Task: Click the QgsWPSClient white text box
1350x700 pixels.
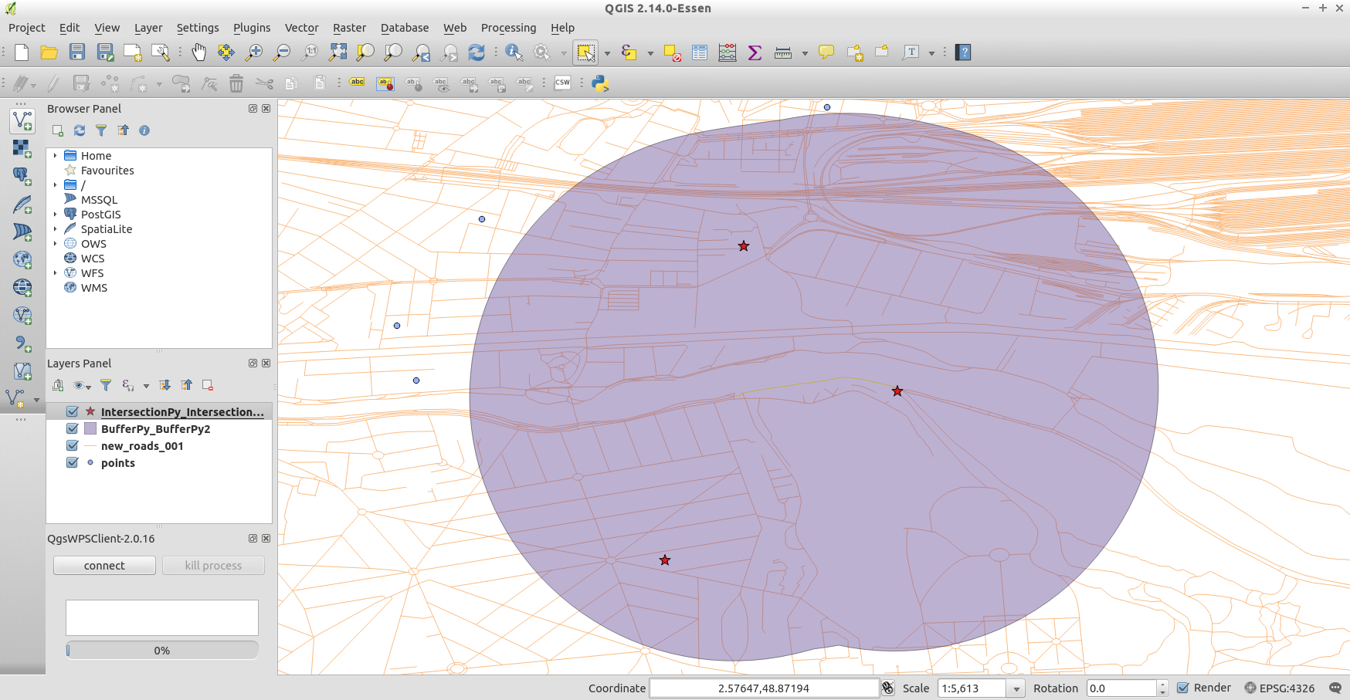Action: tap(162, 618)
